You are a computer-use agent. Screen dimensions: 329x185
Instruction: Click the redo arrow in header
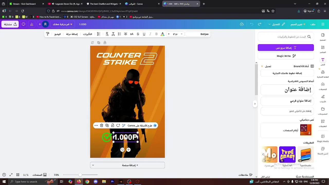(260, 24)
